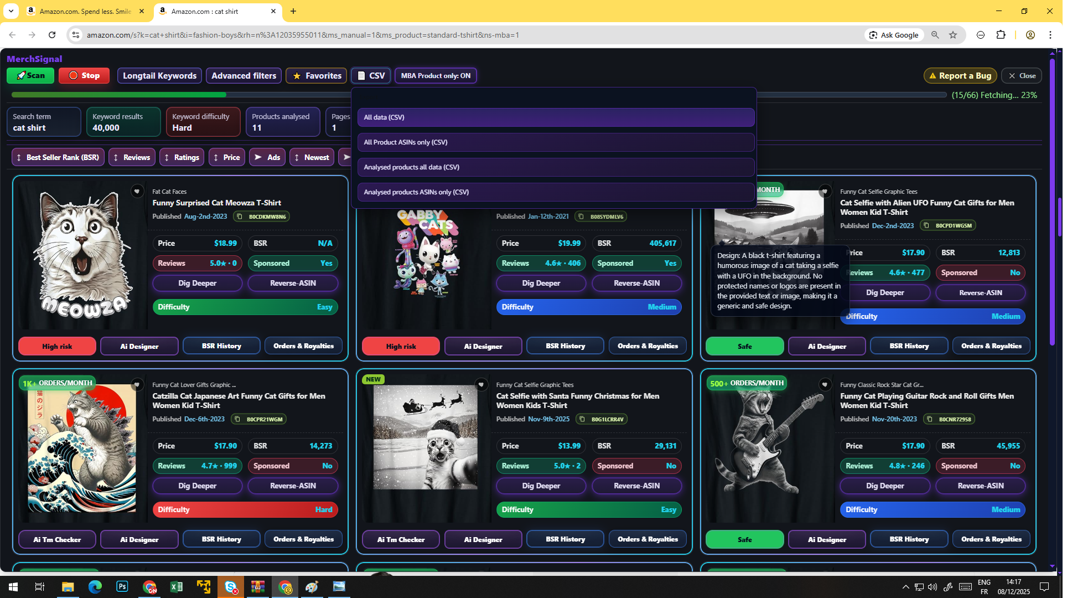Screen dimensions: 1067x598
Task: Click Dig Deeper on the Catzilla card
Action: 197,486
